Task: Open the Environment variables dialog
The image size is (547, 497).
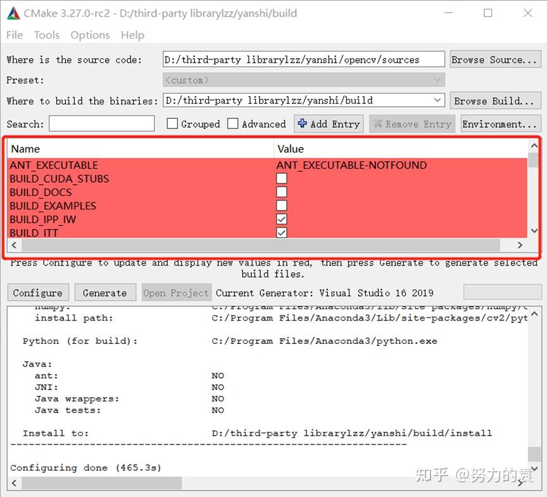Action: click(x=501, y=123)
